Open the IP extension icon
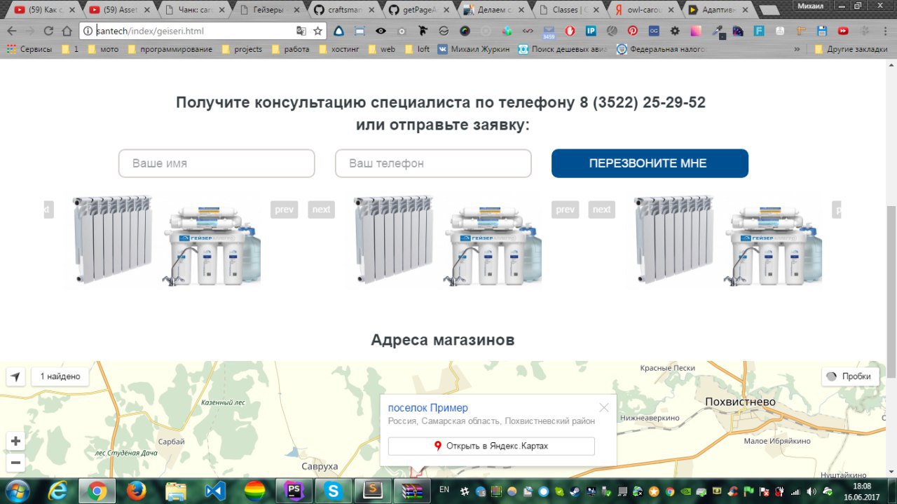The image size is (897, 504). 591,31
